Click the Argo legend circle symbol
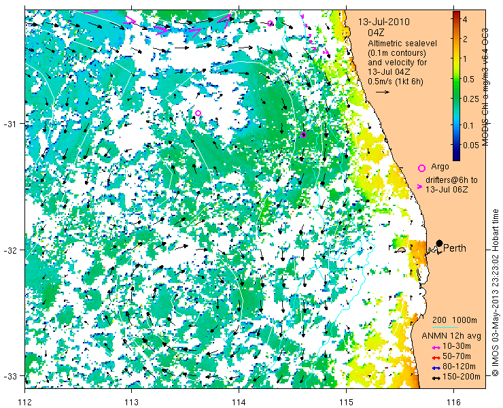The image size is (503, 408). [421, 168]
